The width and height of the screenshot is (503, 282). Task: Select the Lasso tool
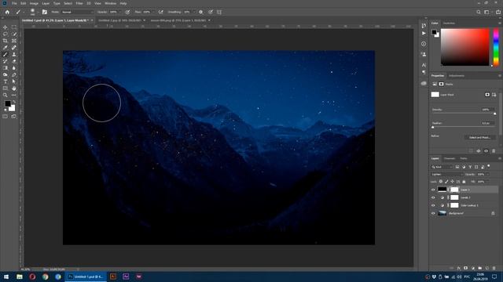pos(6,34)
